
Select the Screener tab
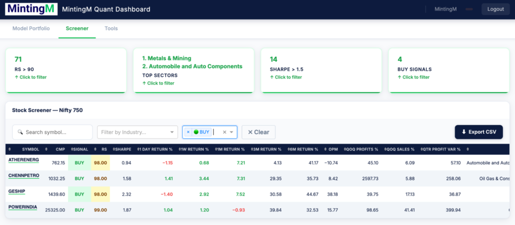(x=77, y=29)
